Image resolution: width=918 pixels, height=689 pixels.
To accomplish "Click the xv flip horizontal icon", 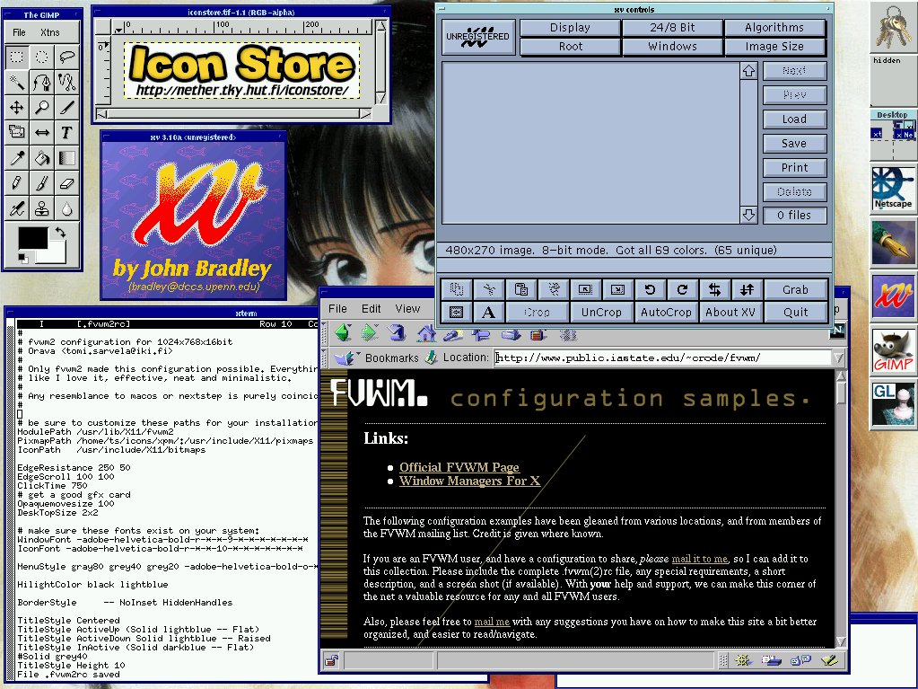I will 714,289.
